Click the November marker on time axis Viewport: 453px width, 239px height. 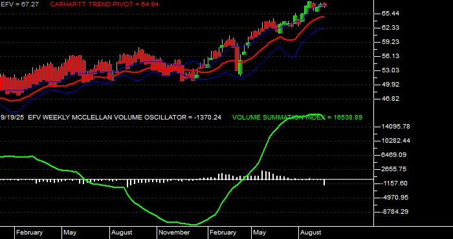coord(175,233)
